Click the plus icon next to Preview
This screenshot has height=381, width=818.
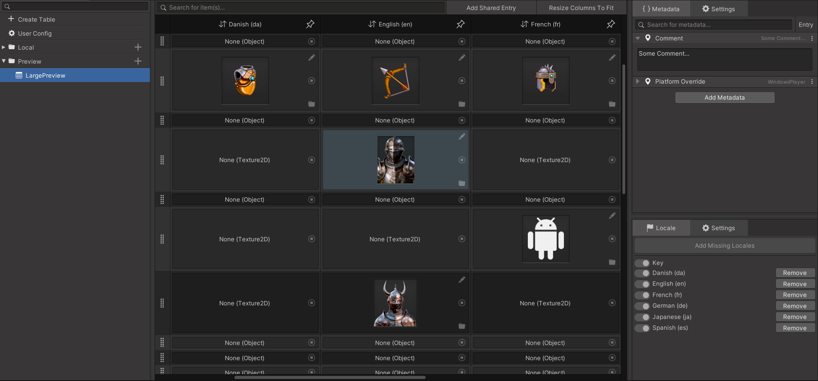click(138, 61)
